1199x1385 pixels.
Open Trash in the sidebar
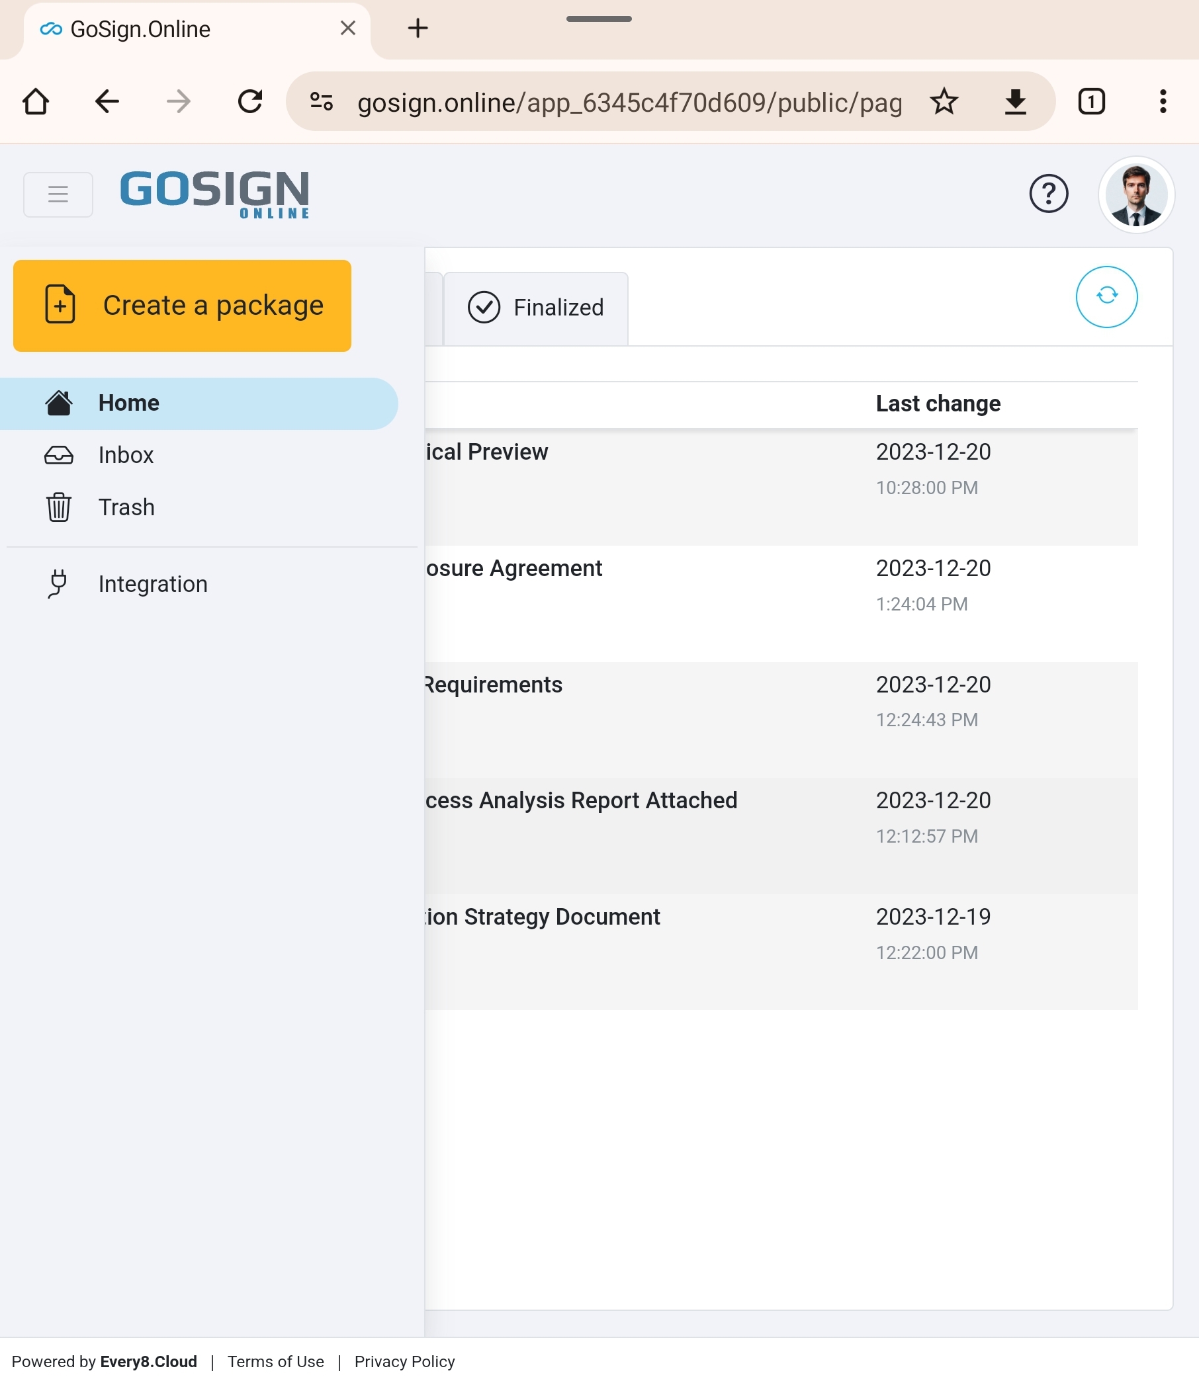[126, 507]
